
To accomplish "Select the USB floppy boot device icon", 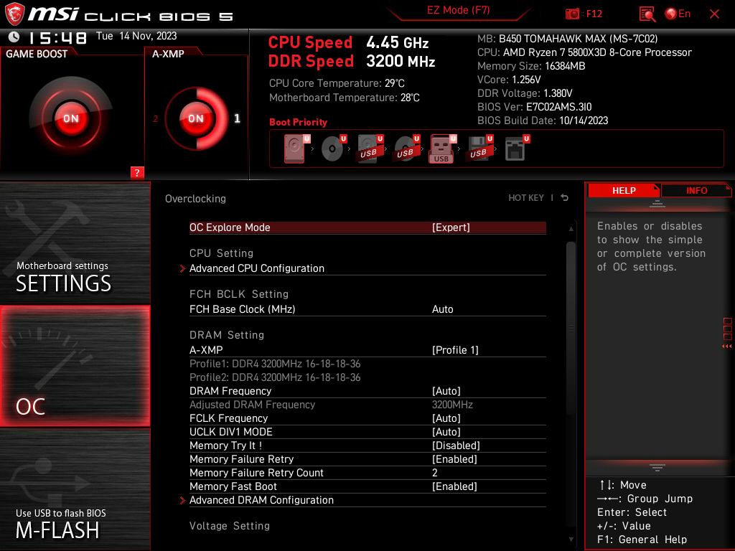I will (478, 149).
